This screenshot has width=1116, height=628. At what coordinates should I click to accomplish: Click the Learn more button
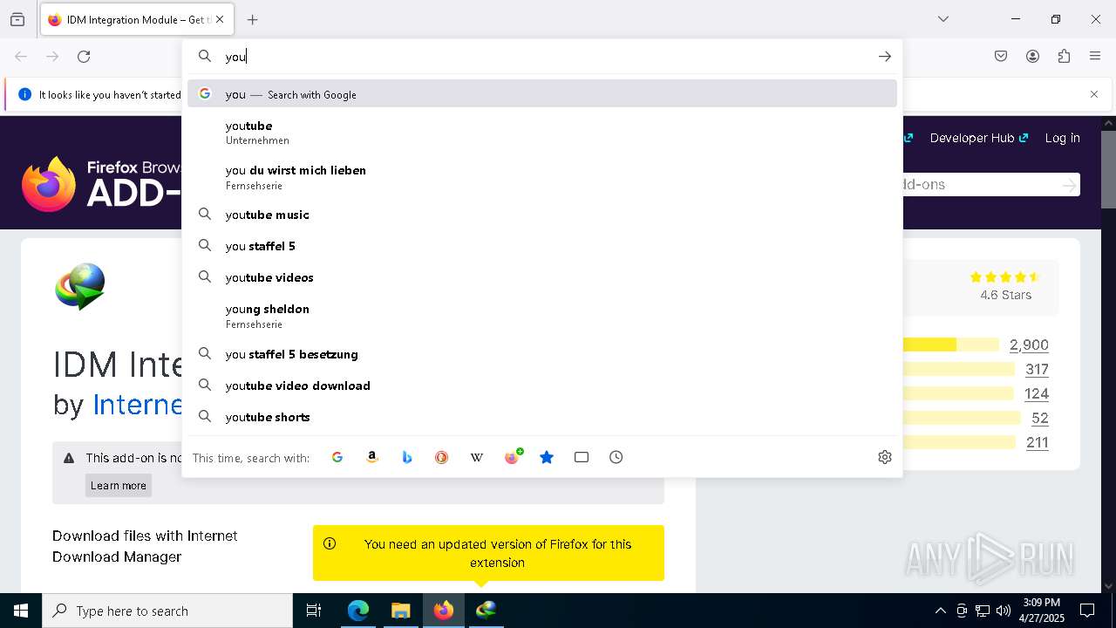[x=119, y=486]
